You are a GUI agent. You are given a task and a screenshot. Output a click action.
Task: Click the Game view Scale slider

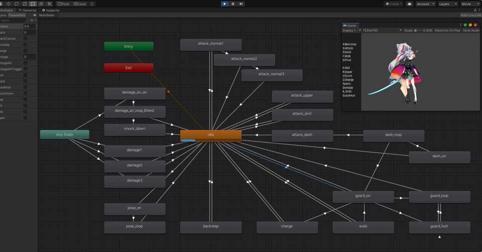(x=418, y=31)
